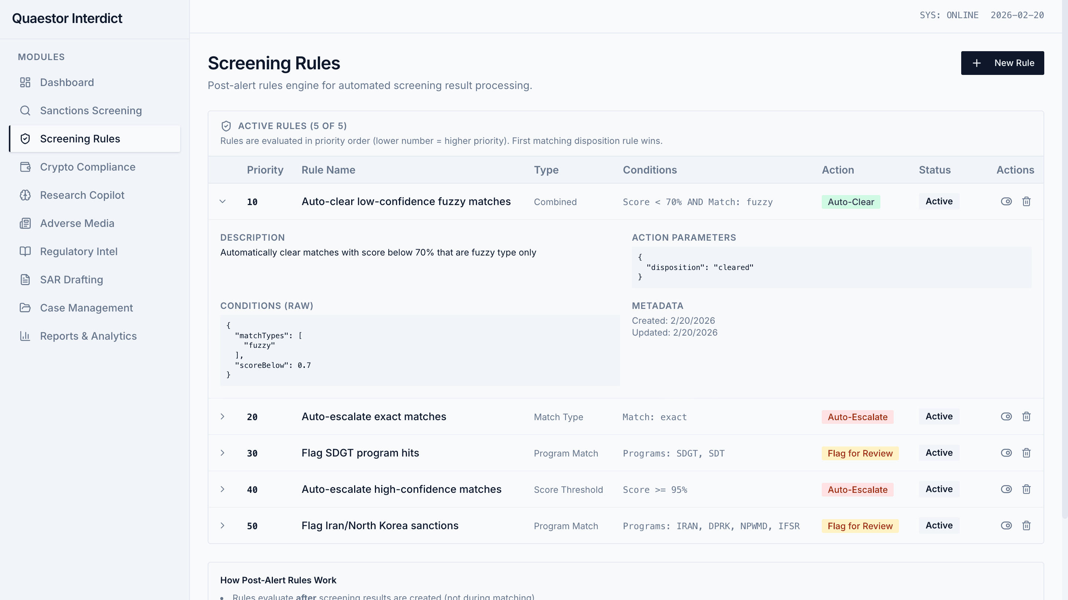Delete the Auto-escalate exact matches rule
The image size is (1068, 600).
click(x=1026, y=416)
